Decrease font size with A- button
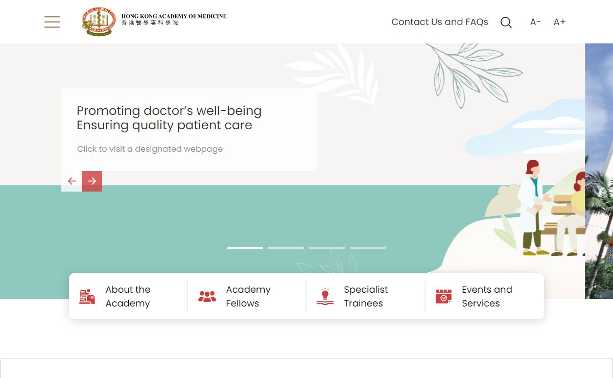The height and width of the screenshot is (378, 613). click(x=535, y=22)
